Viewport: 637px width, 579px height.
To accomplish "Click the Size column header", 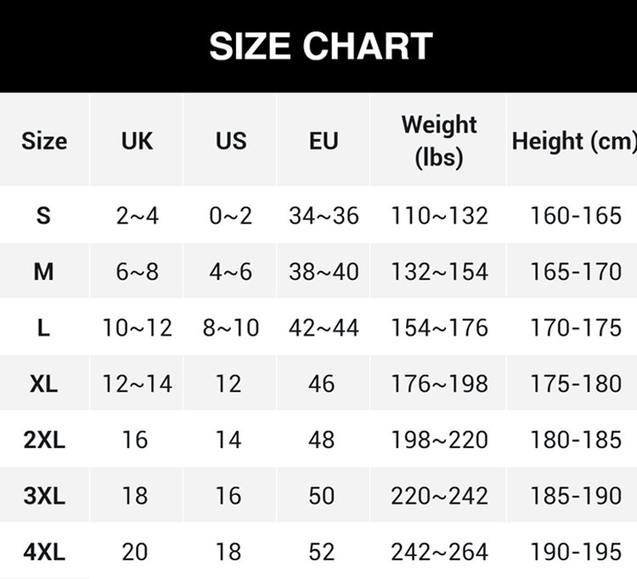I will [x=44, y=140].
